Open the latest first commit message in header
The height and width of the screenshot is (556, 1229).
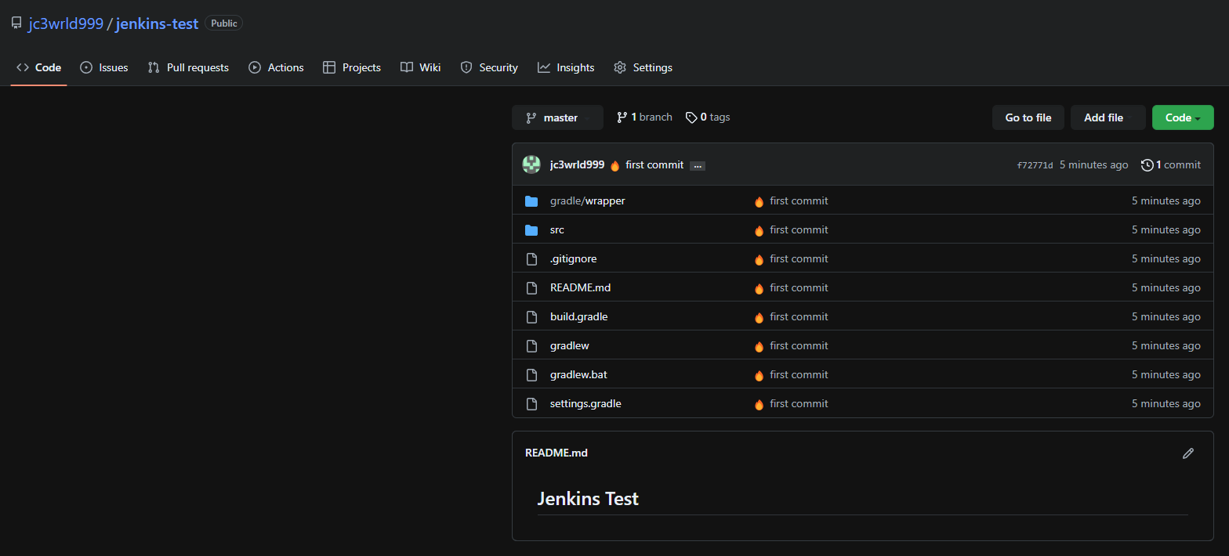click(654, 164)
